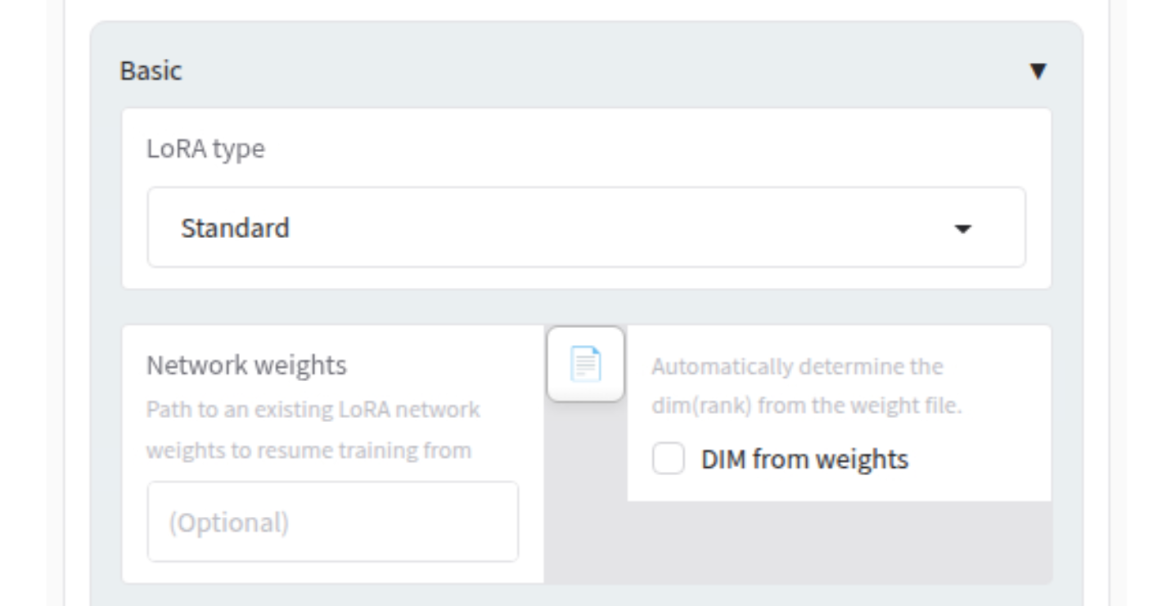This screenshot has width=1162, height=606.
Task: Click the "LoRA type" field label
Action: coord(205,150)
